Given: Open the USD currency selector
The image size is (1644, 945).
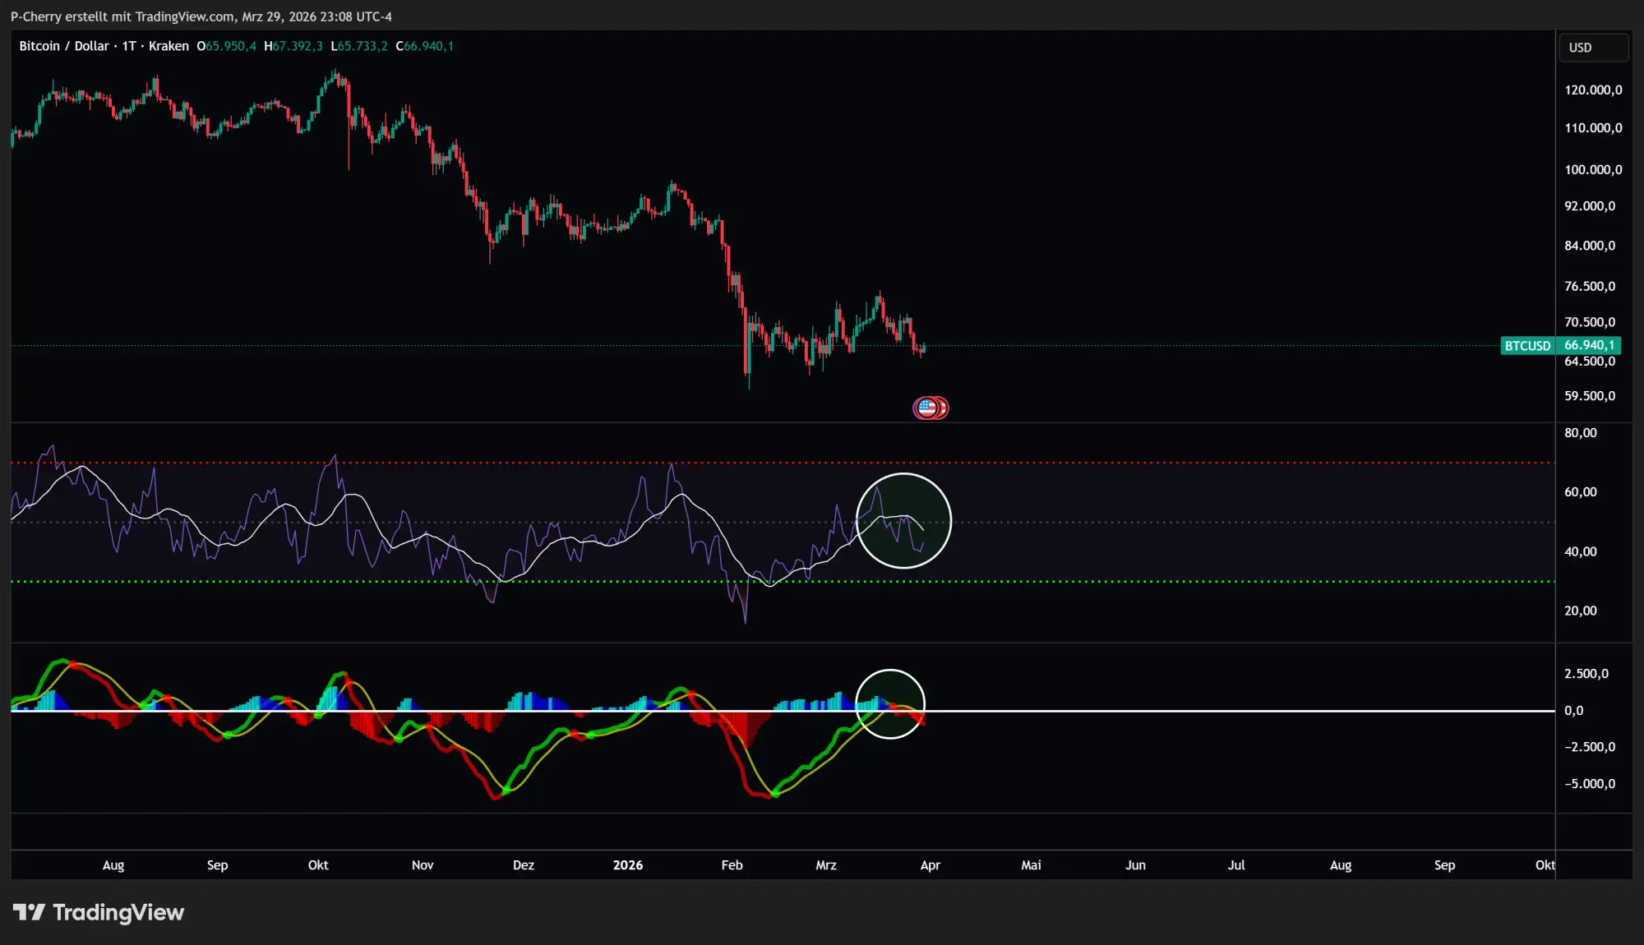Looking at the screenshot, I should pyautogui.click(x=1591, y=47).
